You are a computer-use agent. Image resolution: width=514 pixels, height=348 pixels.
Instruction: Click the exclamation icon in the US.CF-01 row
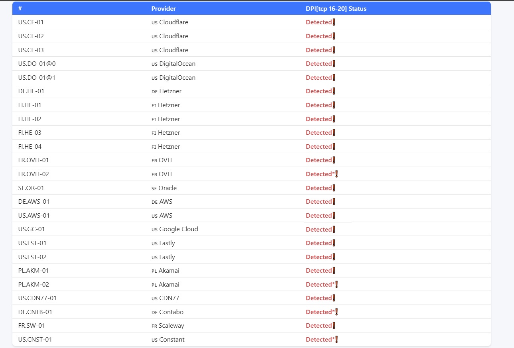tap(334, 22)
